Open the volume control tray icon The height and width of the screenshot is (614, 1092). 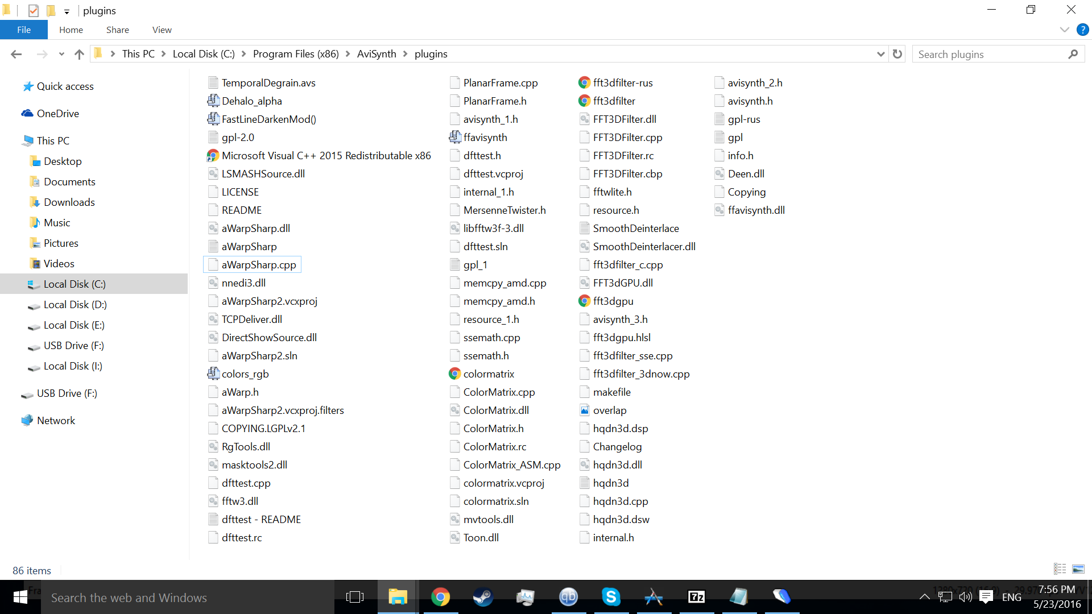[x=965, y=597]
